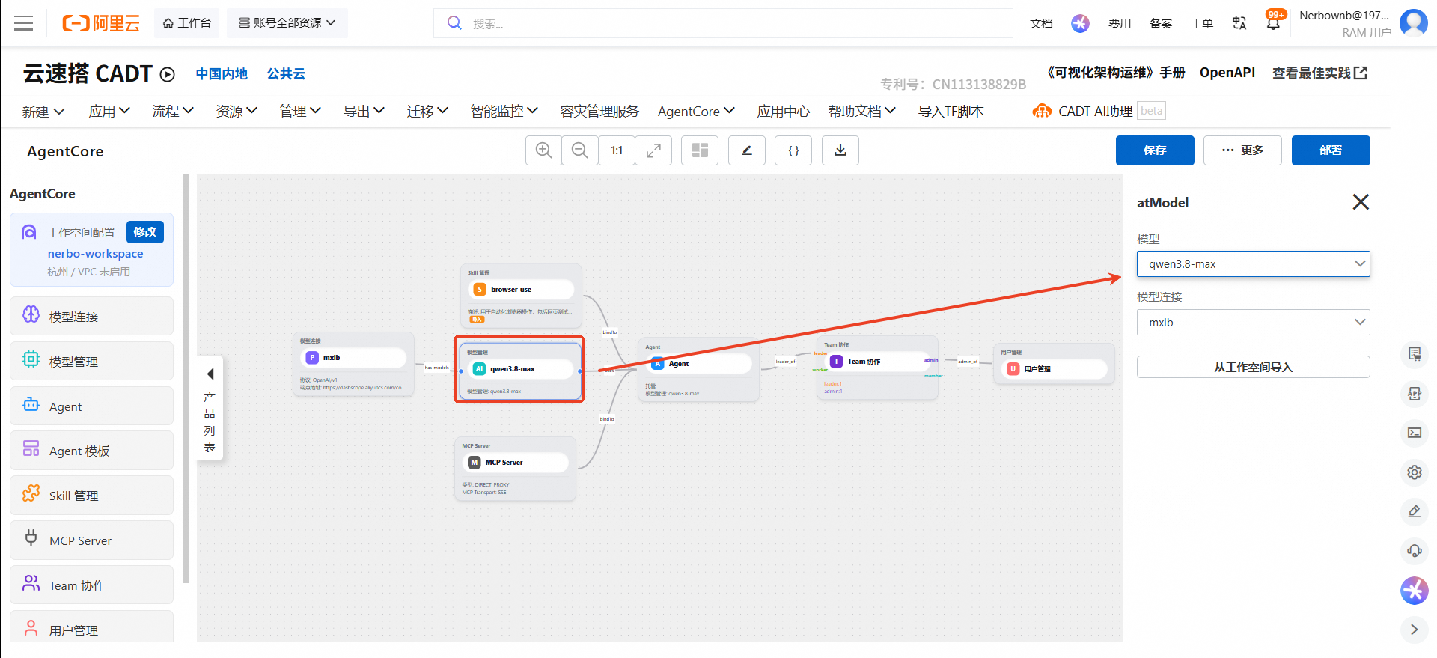This screenshot has width=1437, height=658.
Task: Select the 用户管理 node on canvas
Action: click(1054, 364)
